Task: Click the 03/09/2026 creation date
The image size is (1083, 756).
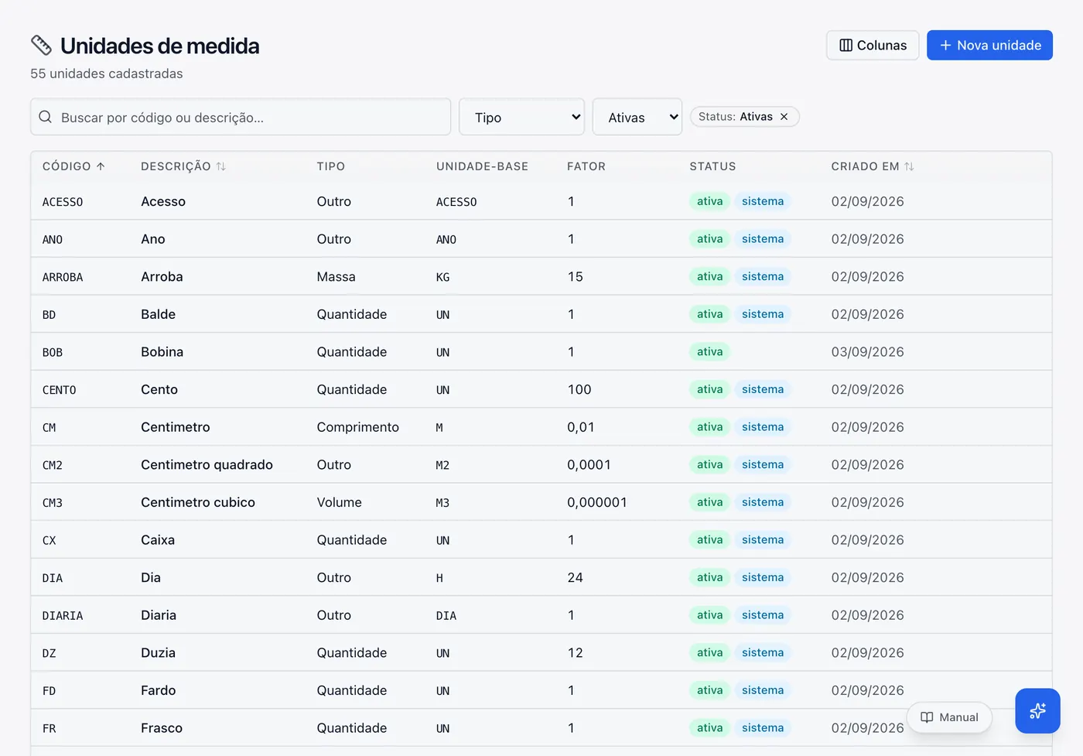Action: coord(868,352)
